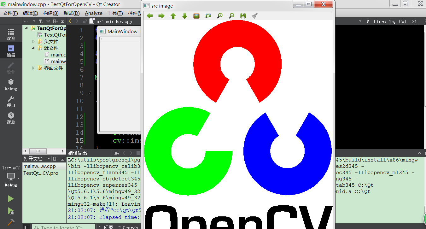
Task: Pan down in src image window
Action: click(185, 16)
